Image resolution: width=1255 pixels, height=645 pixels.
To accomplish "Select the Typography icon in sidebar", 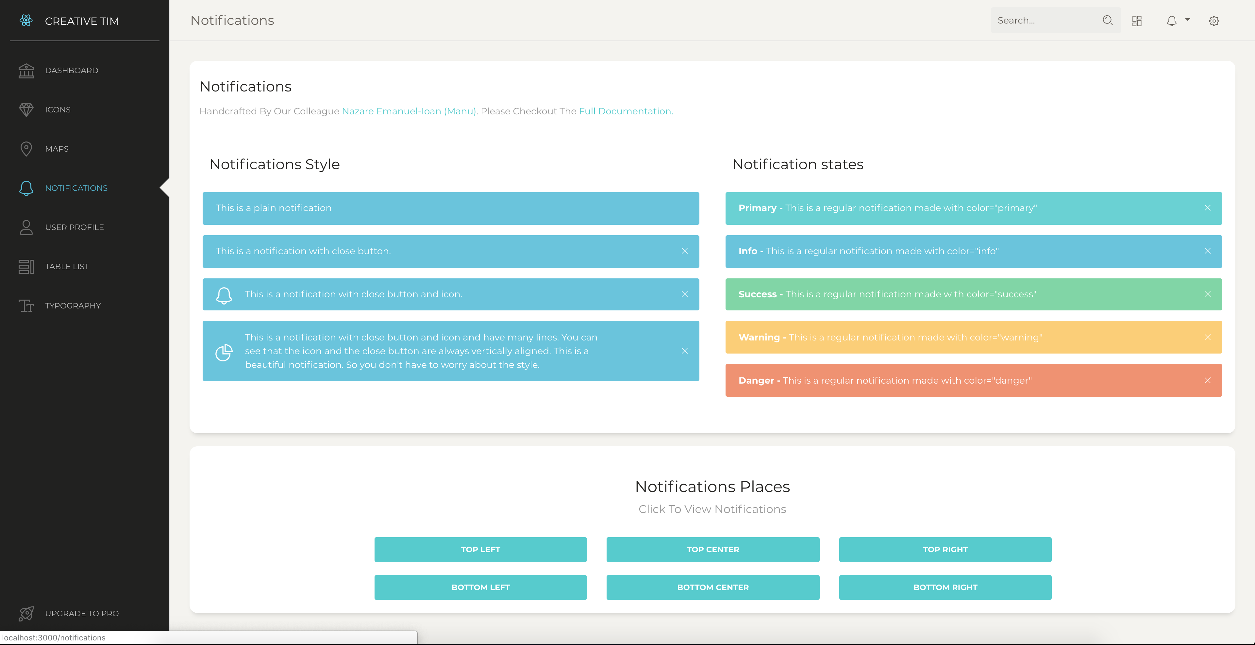I will click(x=26, y=306).
